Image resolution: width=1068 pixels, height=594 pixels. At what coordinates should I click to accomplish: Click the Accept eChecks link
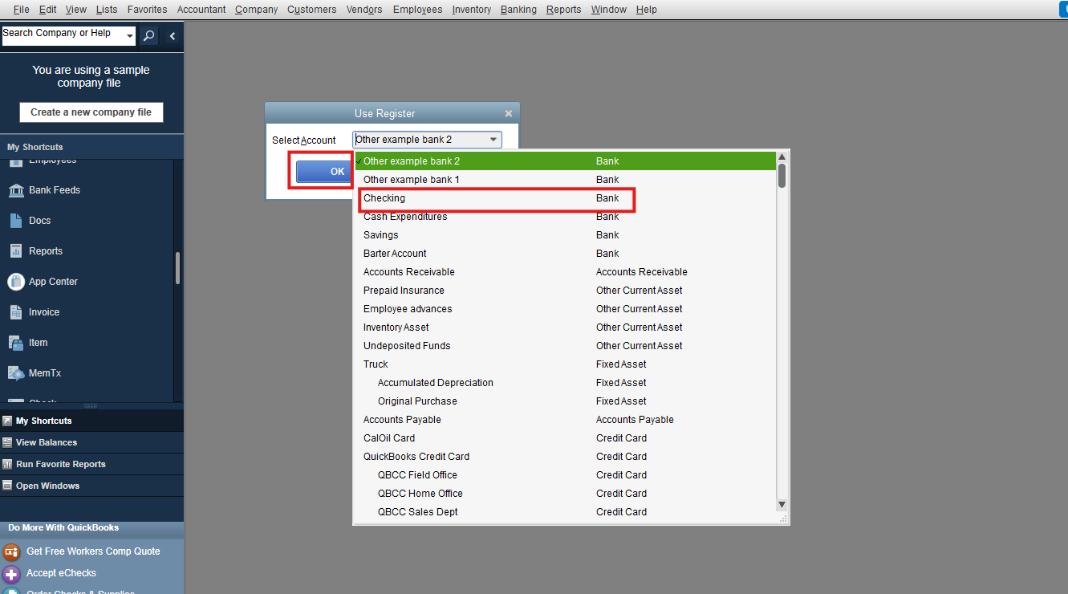point(61,573)
